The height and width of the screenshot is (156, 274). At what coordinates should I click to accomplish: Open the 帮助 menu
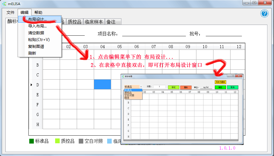[38, 12]
